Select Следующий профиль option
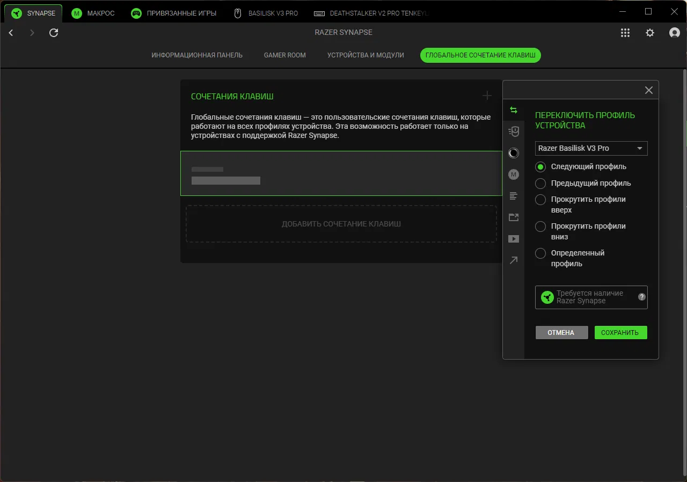This screenshot has width=687, height=482. click(581, 167)
